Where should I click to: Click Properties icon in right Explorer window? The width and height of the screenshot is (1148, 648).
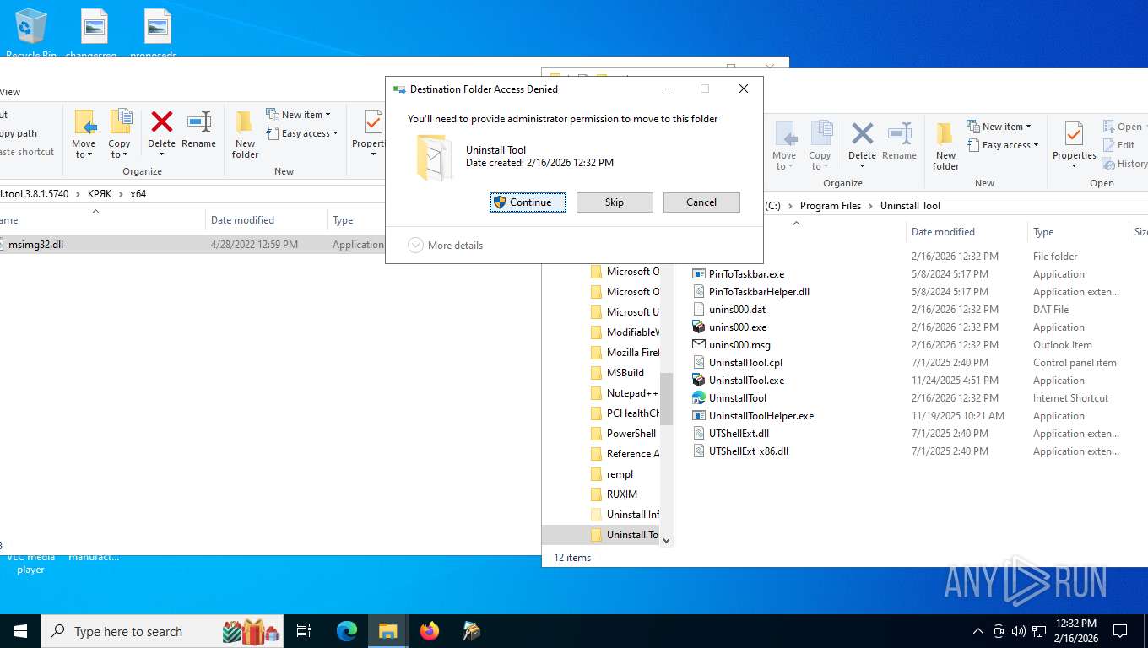(1074, 145)
